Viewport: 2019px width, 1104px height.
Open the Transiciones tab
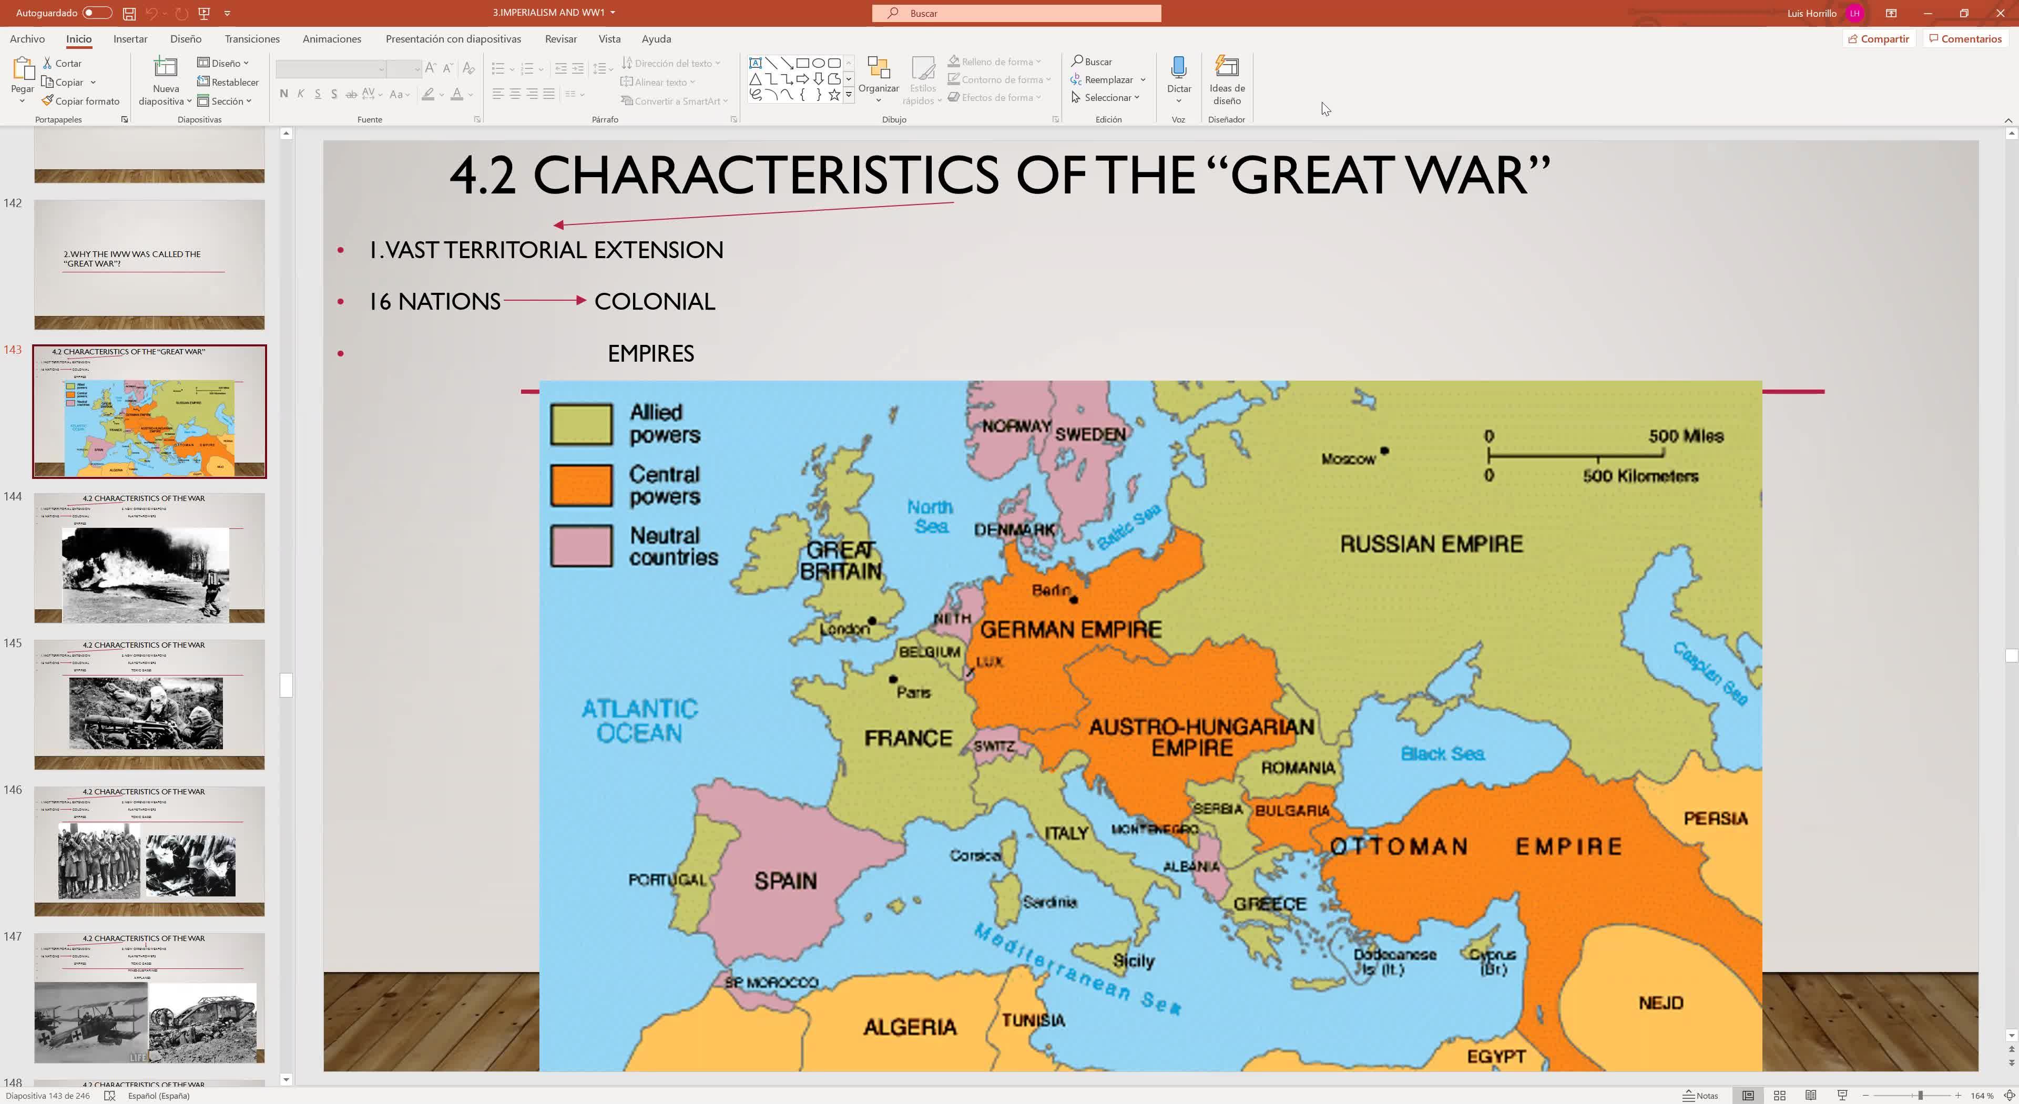tap(252, 39)
